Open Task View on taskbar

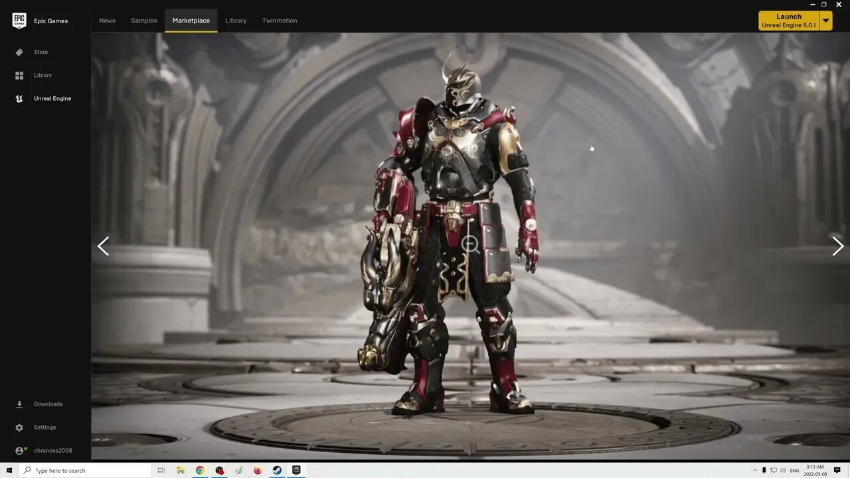[x=161, y=470]
